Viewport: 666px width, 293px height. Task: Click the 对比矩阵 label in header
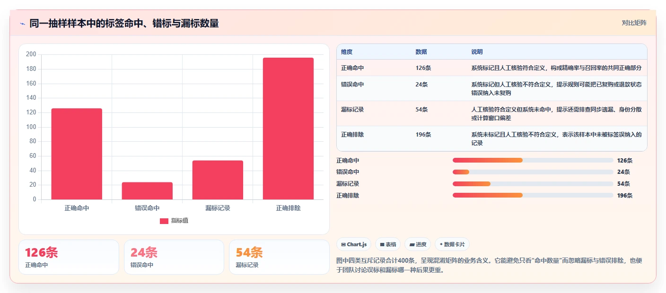[634, 23]
